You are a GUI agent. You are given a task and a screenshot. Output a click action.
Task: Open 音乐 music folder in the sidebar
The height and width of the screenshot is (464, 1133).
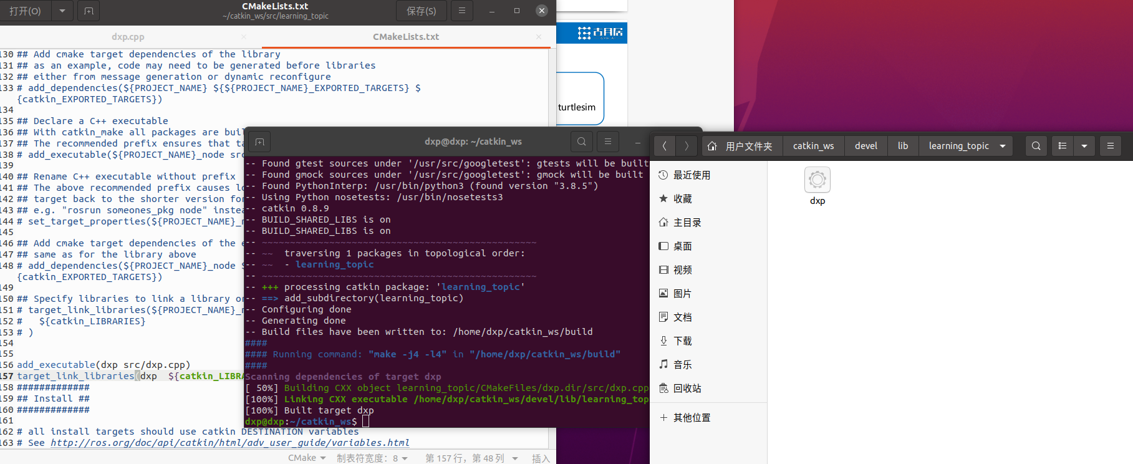click(x=708, y=365)
